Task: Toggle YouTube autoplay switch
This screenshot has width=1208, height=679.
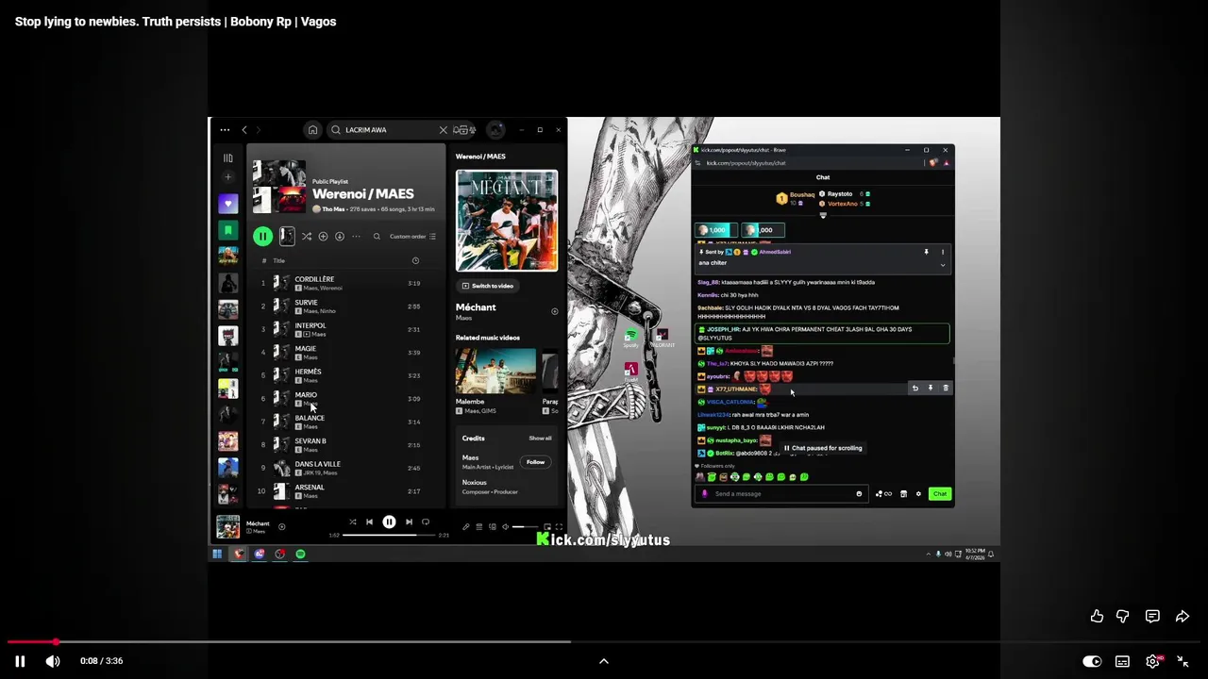Action: click(x=1092, y=661)
